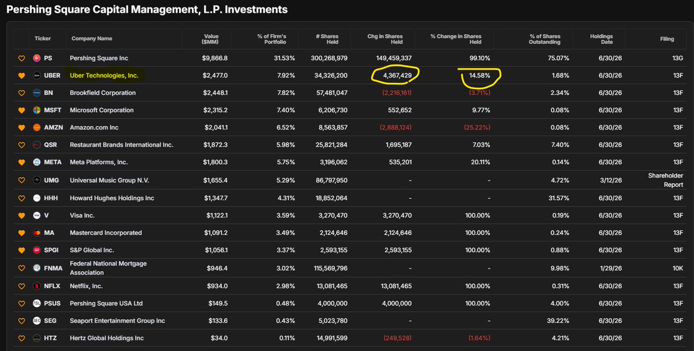Sort by the Ticker column header

click(x=43, y=39)
